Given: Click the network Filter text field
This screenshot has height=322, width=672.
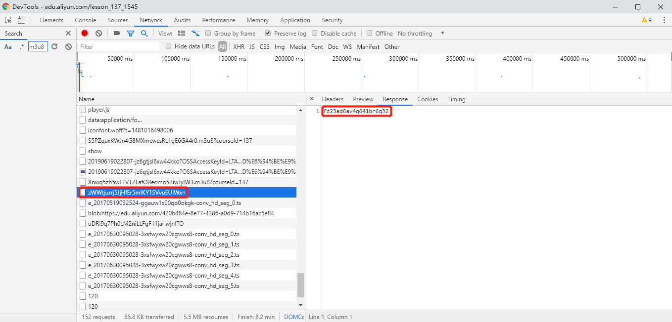Looking at the screenshot, I should [119, 46].
